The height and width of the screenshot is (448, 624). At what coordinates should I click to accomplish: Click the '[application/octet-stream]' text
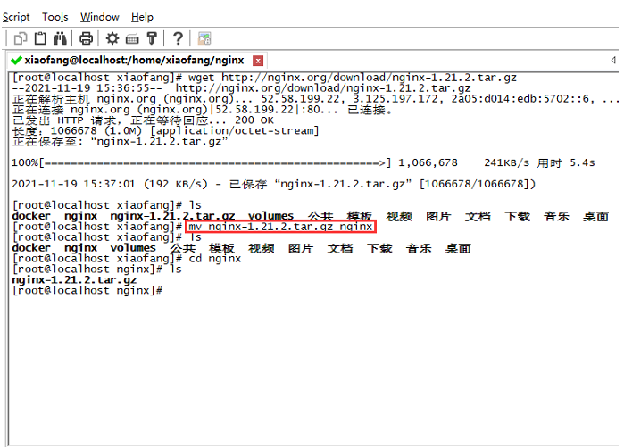pyautogui.click(x=235, y=131)
